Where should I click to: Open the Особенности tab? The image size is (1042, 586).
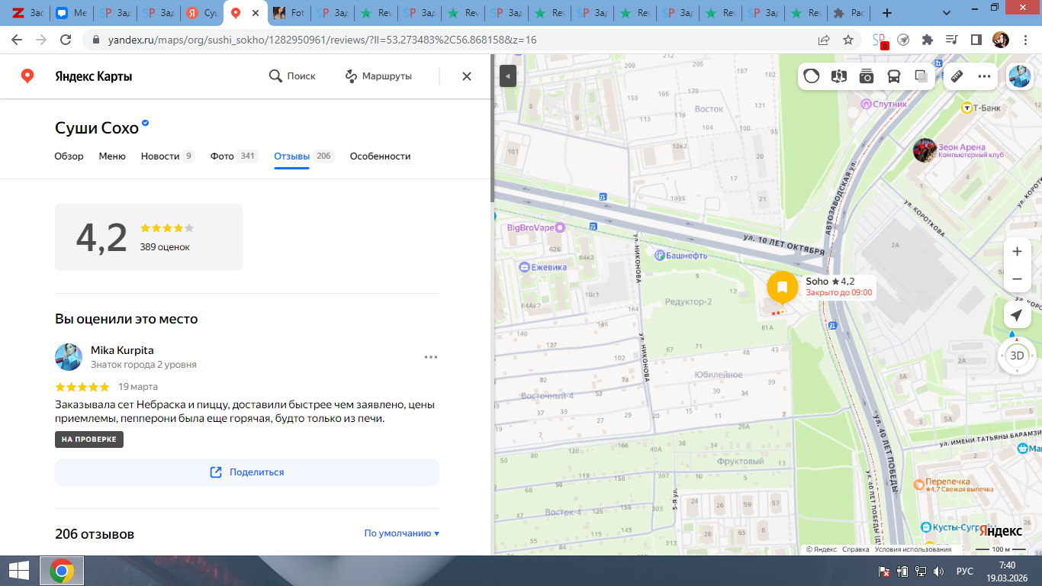pos(381,156)
